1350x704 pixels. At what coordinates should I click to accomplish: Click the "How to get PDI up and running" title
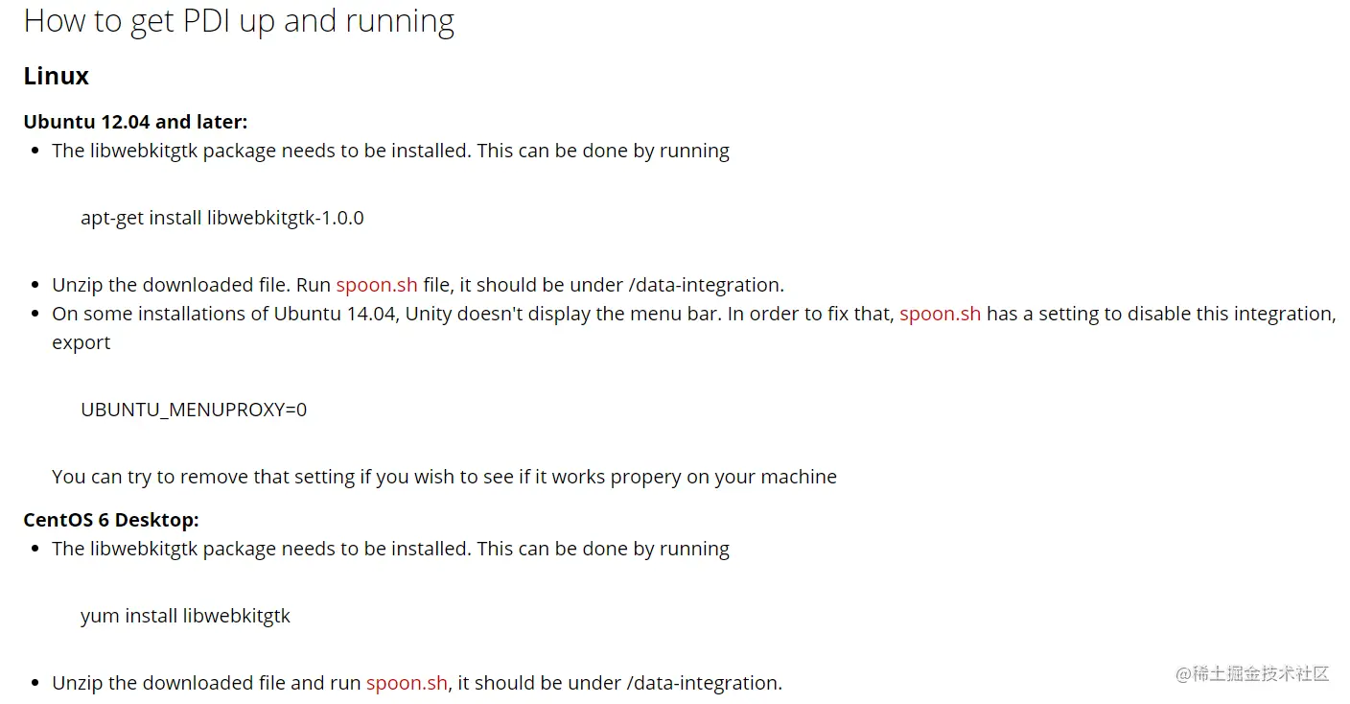tap(239, 21)
